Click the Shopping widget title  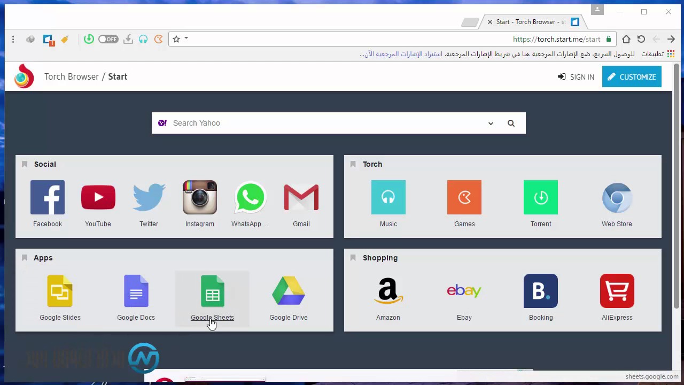380,258
